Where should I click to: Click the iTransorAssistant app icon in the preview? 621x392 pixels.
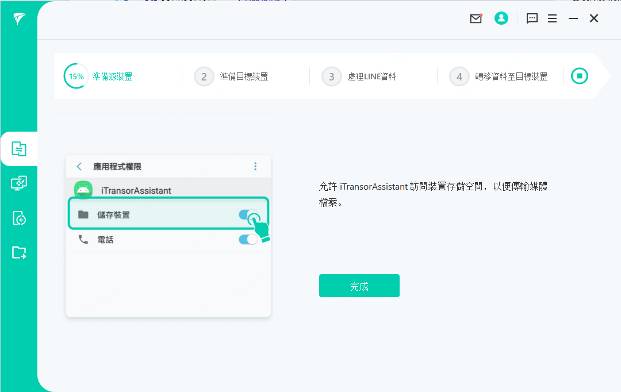[x=83, y=189]
